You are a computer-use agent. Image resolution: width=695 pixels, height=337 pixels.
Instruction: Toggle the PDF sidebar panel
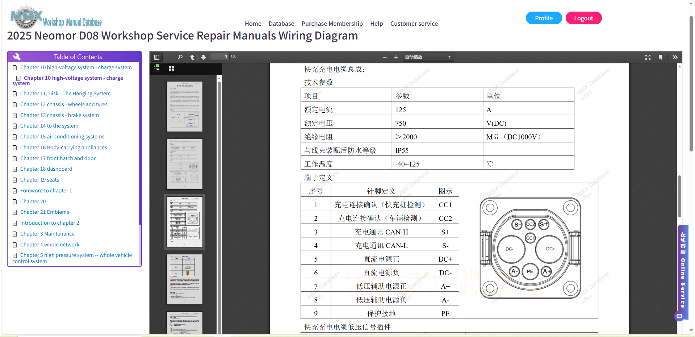click(157, 57)
